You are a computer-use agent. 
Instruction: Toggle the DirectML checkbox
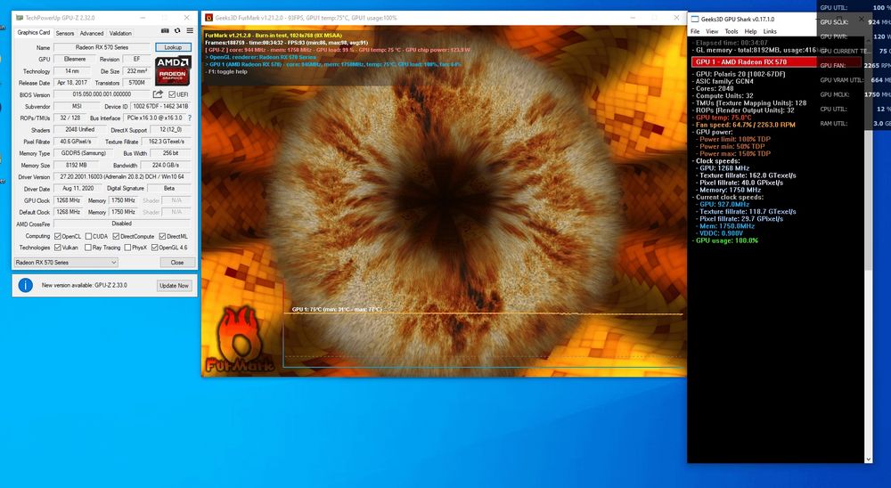click(x=162, y=236)
